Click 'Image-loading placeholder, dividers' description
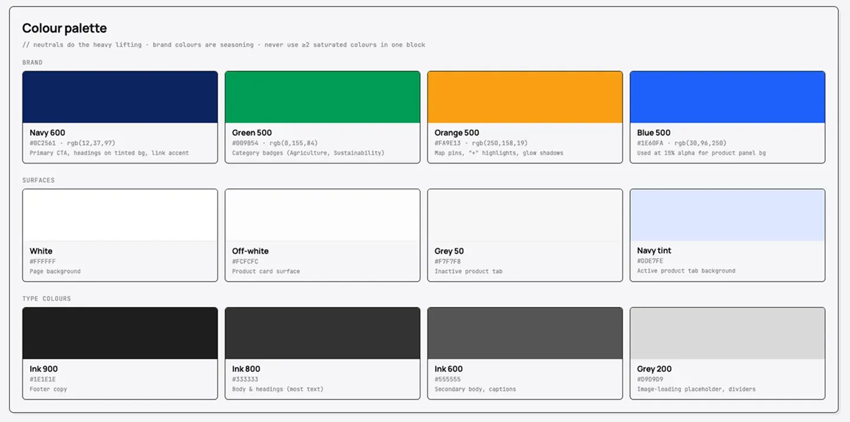 [696, 390]
